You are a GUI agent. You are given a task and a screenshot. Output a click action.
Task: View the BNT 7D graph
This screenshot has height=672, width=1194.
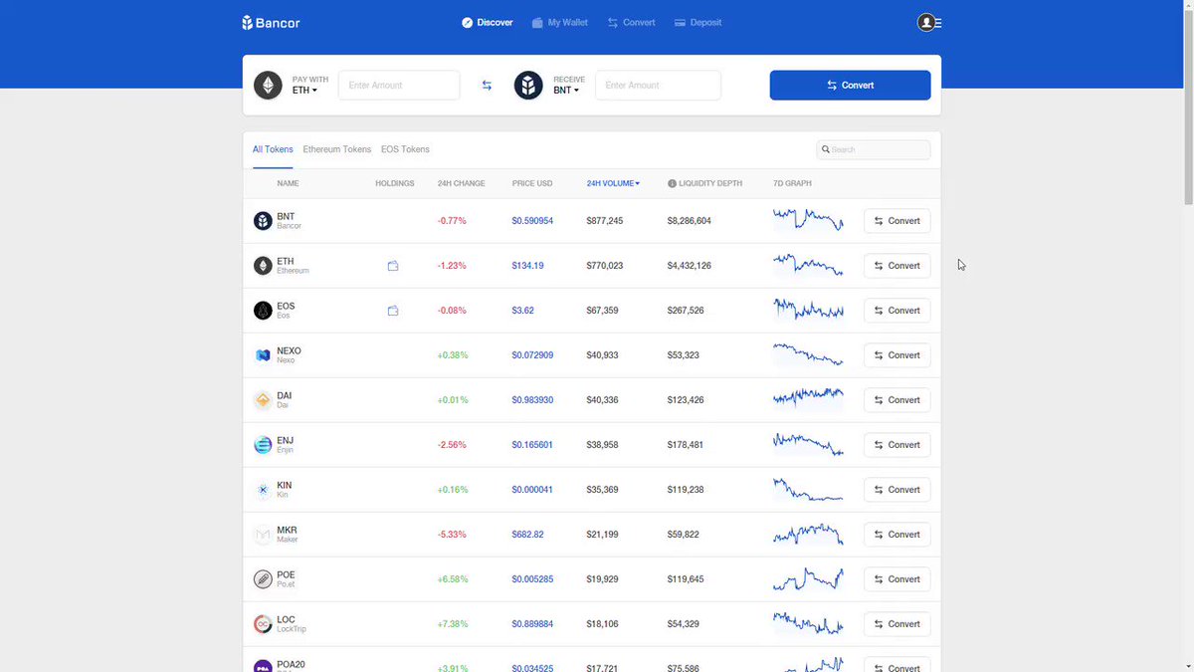pos(808,220)
